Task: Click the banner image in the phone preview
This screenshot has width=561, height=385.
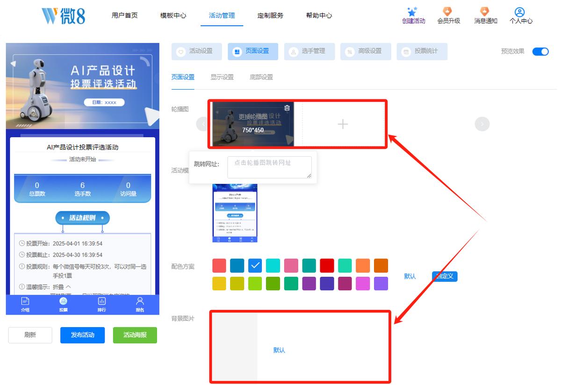Action: 82,86
